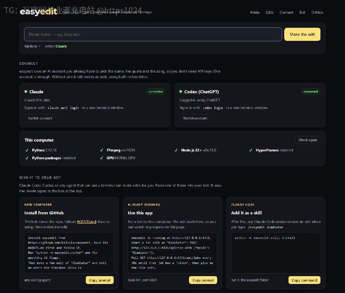The image size is (345, 293).
Task: Click the Add it as a skill heading
Action: pos(246,213)
